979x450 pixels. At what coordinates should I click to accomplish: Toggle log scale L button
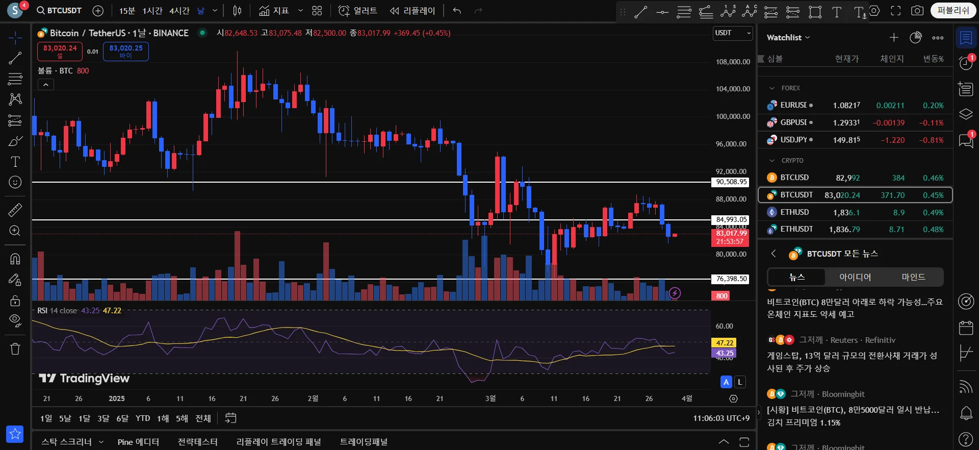(x=740, y=382)
